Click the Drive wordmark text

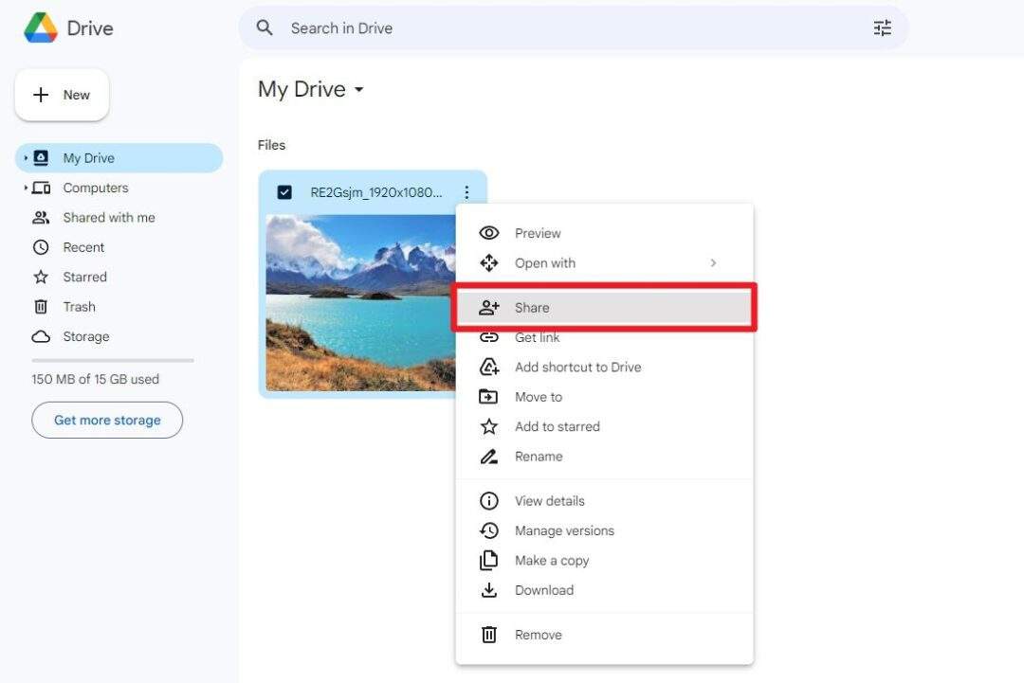(x=90, y=28)
